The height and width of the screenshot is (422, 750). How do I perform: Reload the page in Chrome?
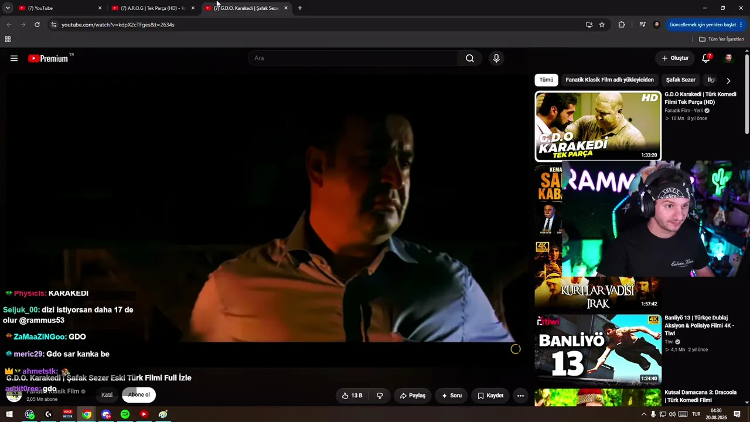37,25
